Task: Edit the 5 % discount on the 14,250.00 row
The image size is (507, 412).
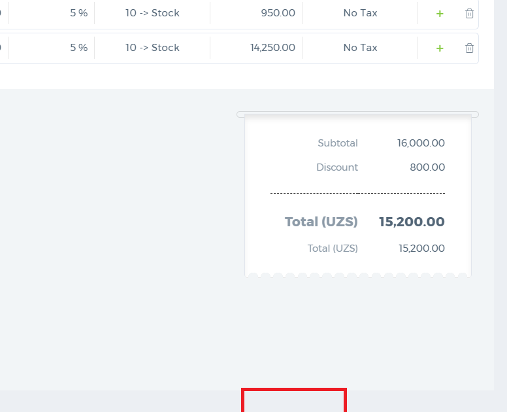Action: coord(52,48)
